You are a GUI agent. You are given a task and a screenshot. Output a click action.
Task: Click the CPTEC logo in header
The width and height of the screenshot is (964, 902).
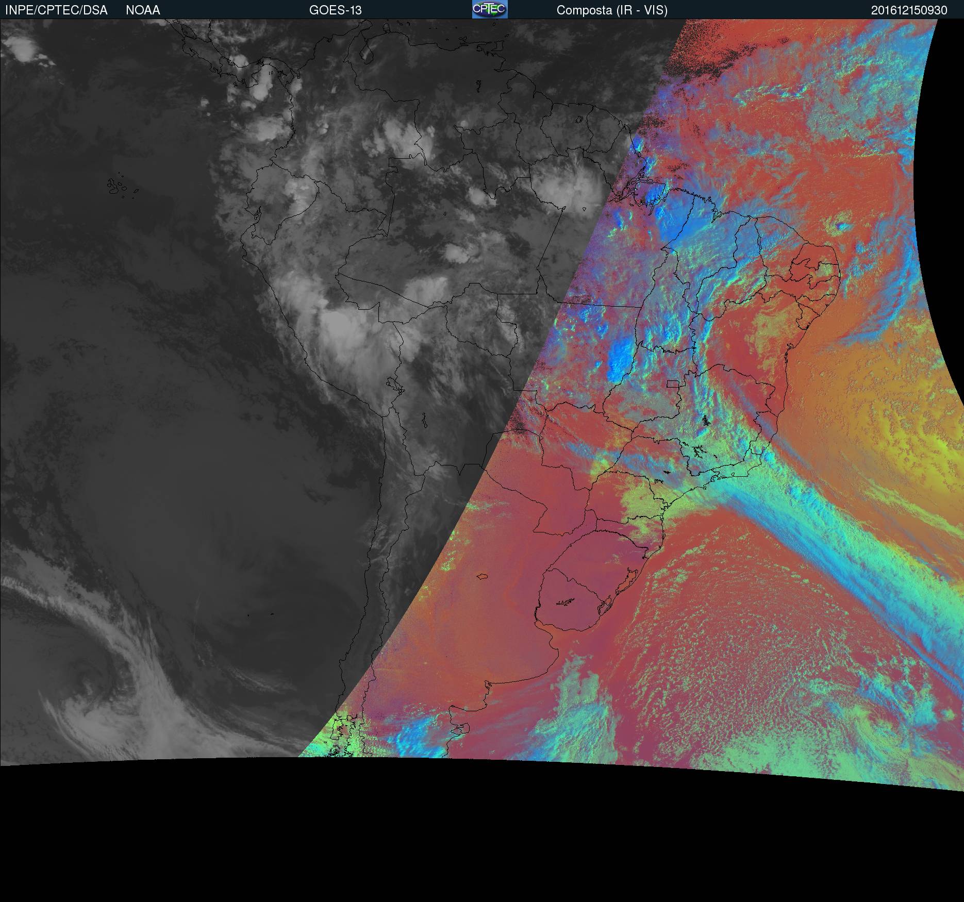click(489, 9)
